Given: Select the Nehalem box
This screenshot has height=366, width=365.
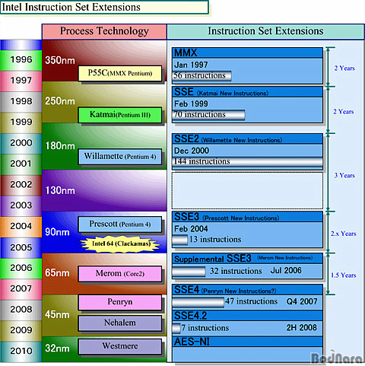Looking at the screenshot, I should [x=120, y=323].
